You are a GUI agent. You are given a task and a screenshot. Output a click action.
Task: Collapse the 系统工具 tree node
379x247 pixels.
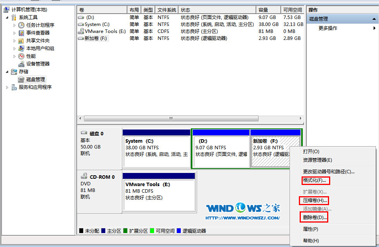coord(7,17)
